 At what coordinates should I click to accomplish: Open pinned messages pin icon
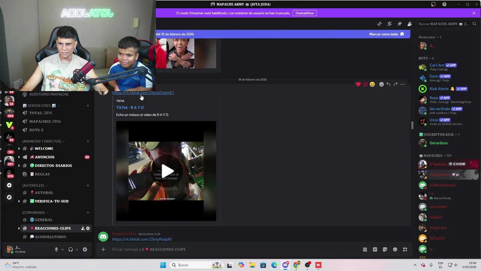pos(399,24)
